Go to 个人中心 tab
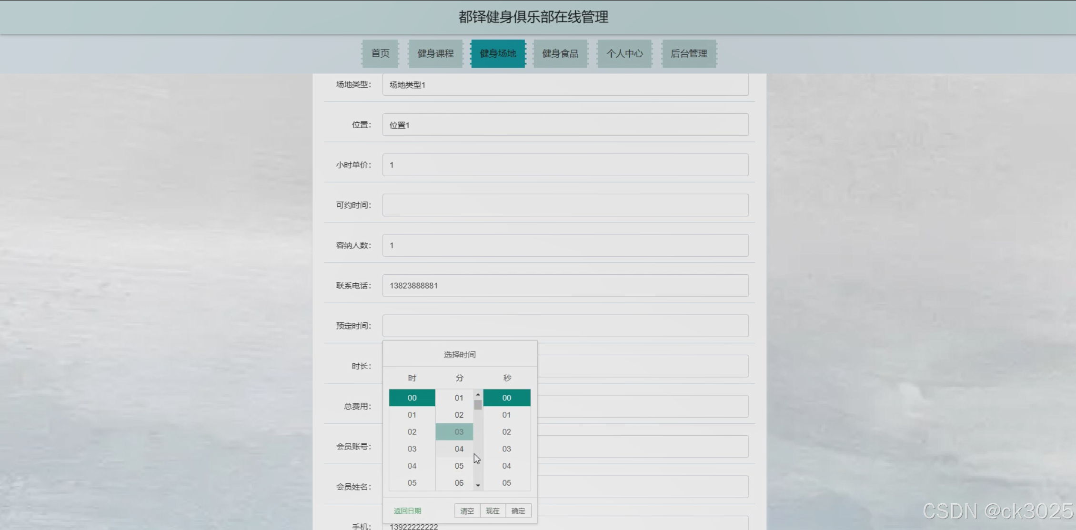Viewport: 1076px width, 530px height. coord(624,53)
